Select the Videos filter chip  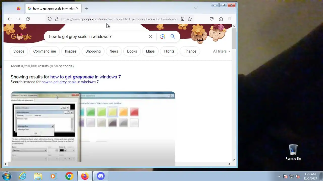point(19,51)
